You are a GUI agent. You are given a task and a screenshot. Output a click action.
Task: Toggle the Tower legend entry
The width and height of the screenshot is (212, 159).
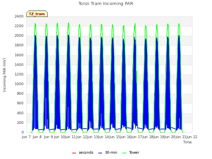tap(131, 152)
